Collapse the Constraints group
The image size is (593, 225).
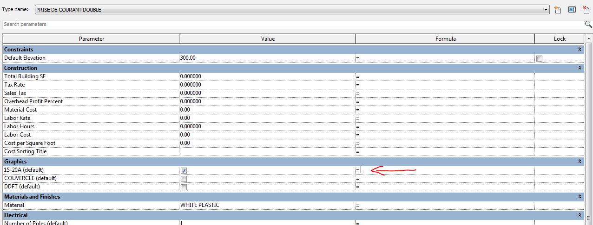580,50
